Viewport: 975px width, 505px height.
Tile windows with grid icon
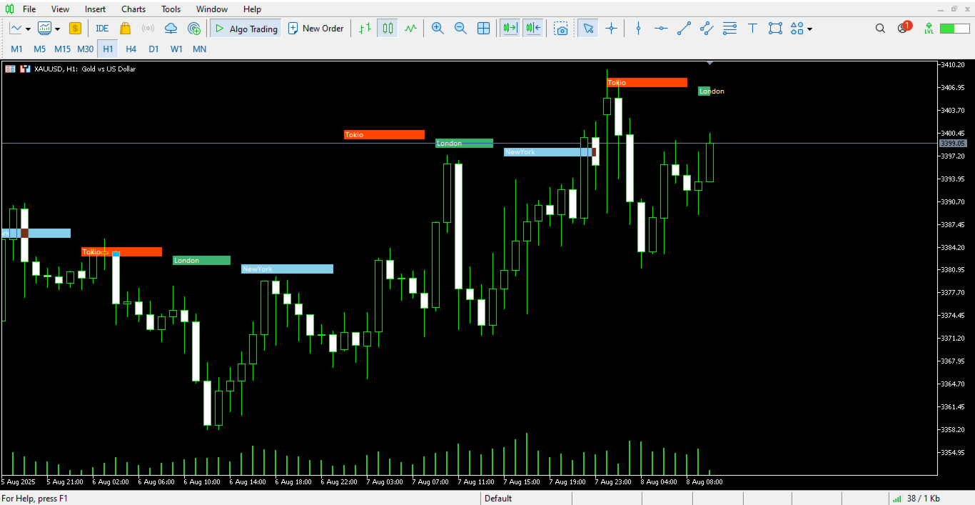(x=483, y=29)
